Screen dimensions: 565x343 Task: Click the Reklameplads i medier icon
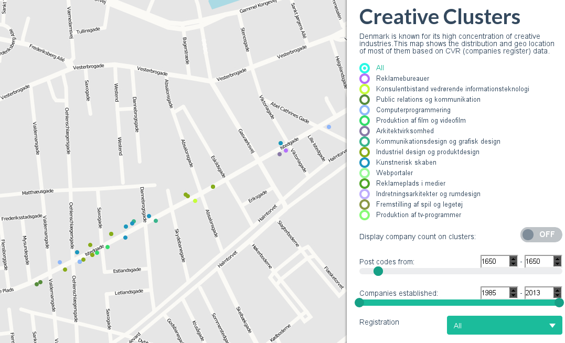pyautogui.click(x=365, y=184)
